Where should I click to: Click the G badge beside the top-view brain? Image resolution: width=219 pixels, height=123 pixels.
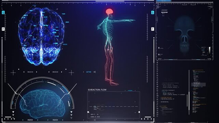3,13
